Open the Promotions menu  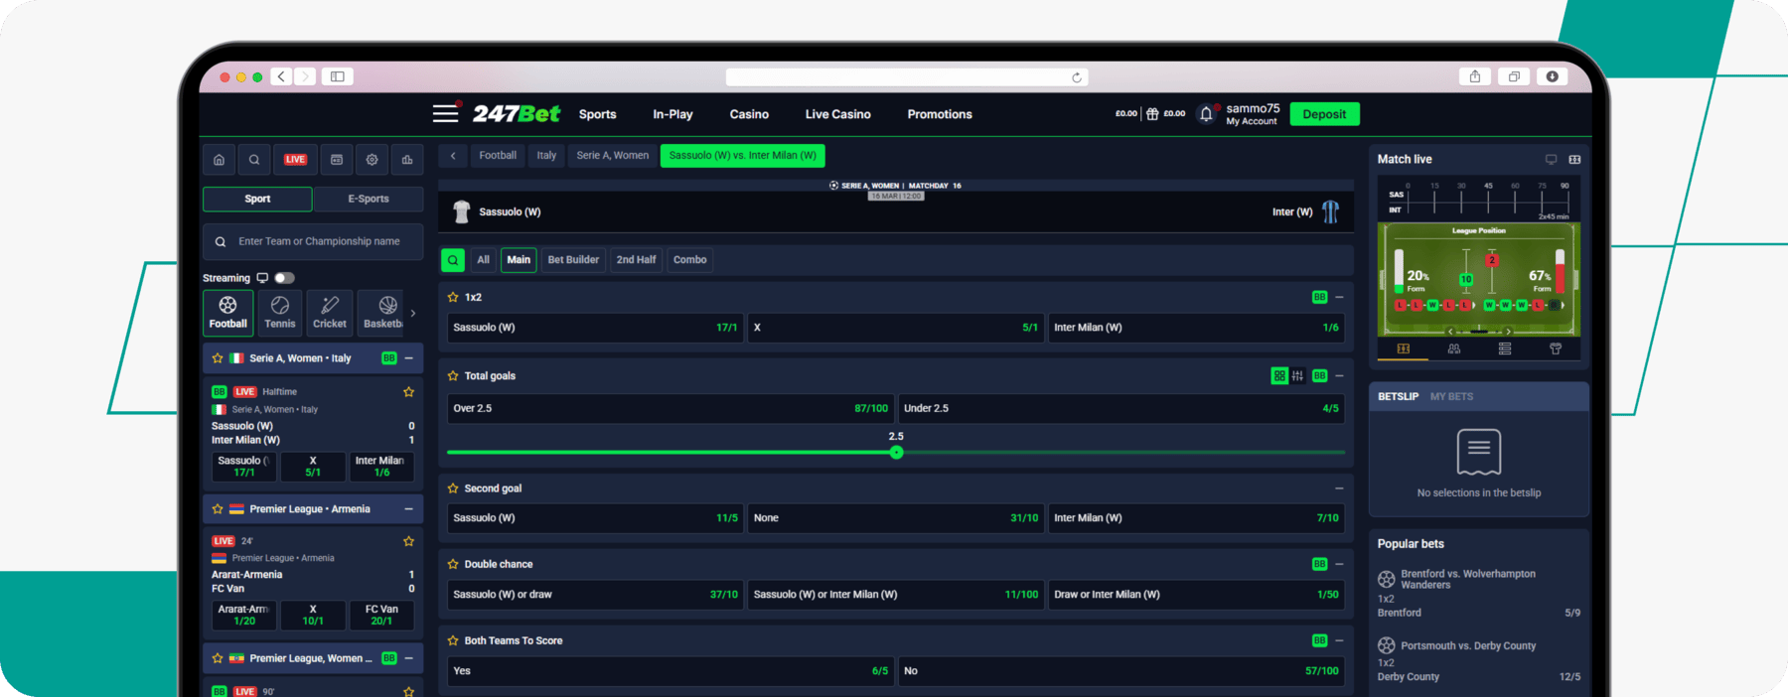(940, 114)
